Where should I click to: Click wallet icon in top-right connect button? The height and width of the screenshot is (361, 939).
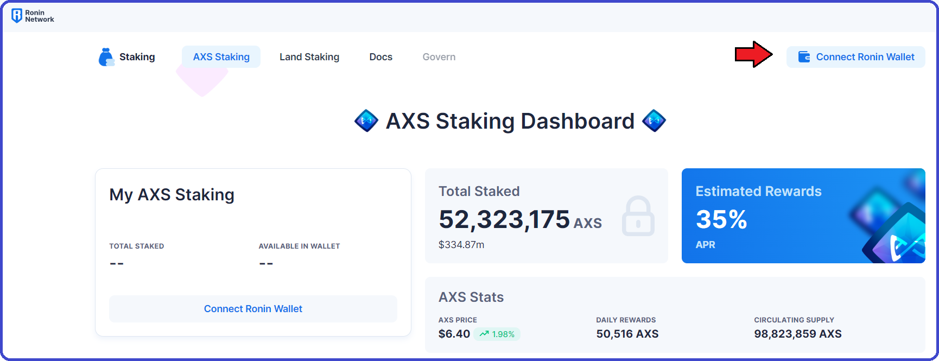pyautogui.click(x=804, y=57)
